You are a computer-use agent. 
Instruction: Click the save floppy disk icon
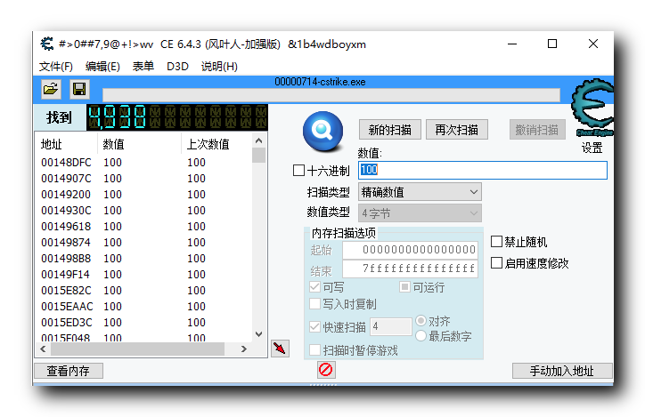pyautogui.click(x=79, y=89)
